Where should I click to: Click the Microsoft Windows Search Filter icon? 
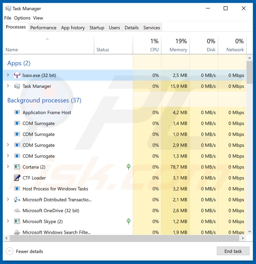click(x=17, y=232)
